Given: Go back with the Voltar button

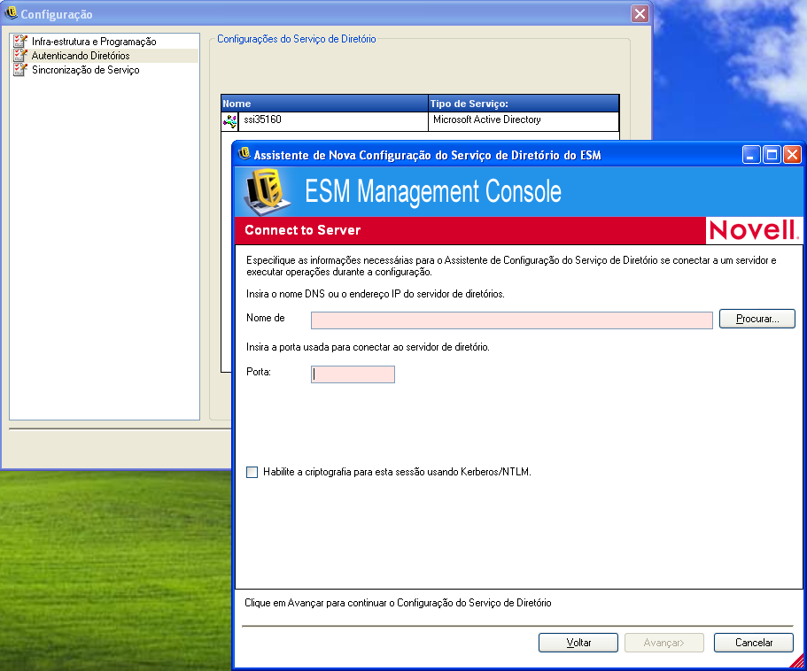Looking at the screenshot, I should click(x=578, y=643).
